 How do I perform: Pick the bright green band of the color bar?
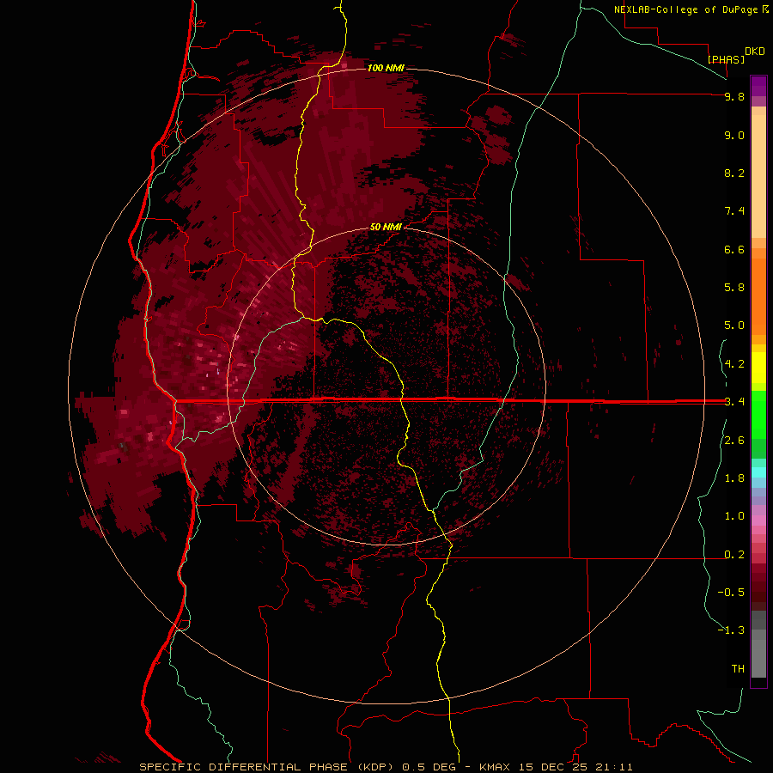coord(758,414)
